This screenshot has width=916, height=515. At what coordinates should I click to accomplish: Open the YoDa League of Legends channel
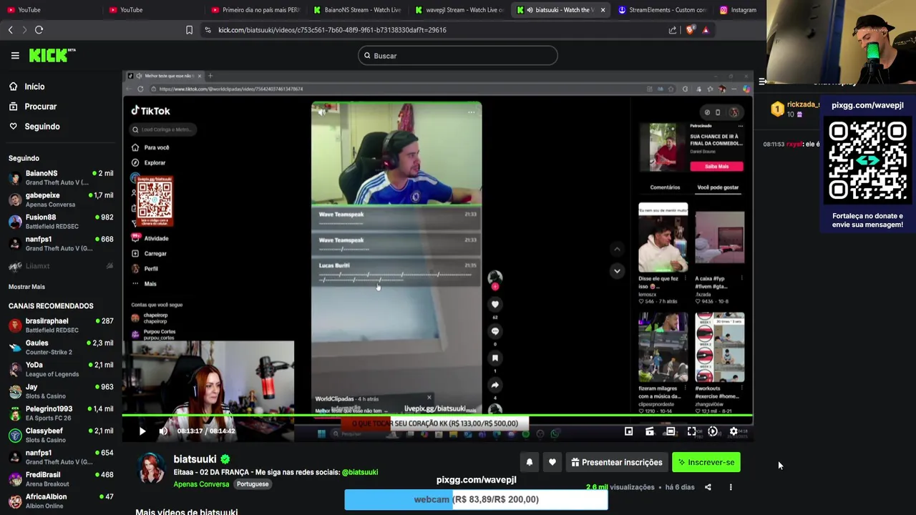point(61,369)
